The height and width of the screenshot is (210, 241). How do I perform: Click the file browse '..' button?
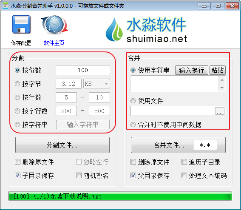220,111
